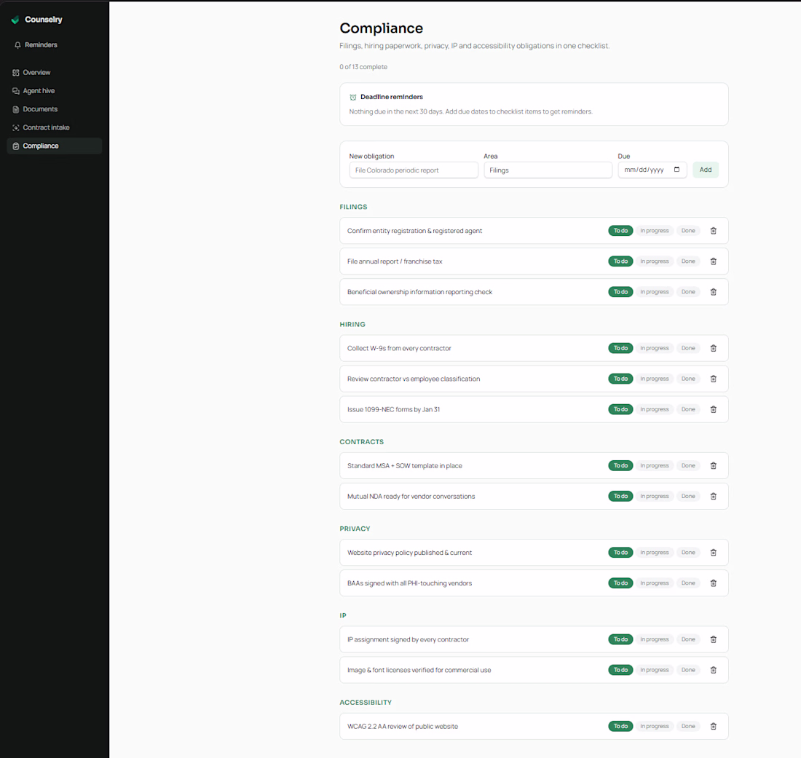Set 'Website privacy policy' to In progress
Screen dimensions: 801x758
click(655, 553)
